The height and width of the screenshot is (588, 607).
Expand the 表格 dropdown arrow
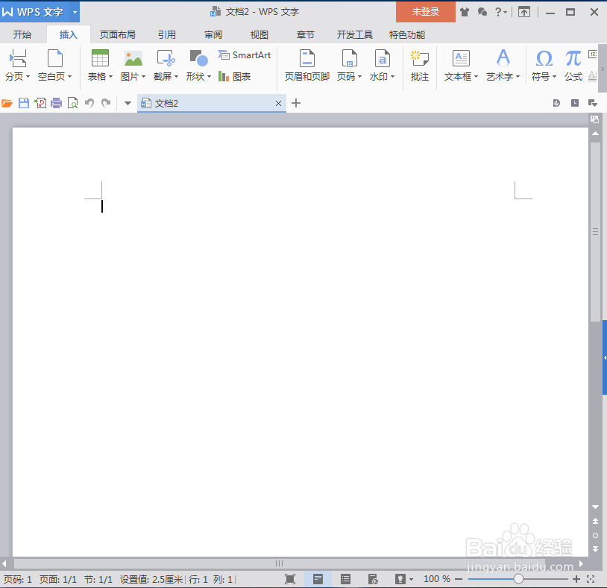click(110, 77)
